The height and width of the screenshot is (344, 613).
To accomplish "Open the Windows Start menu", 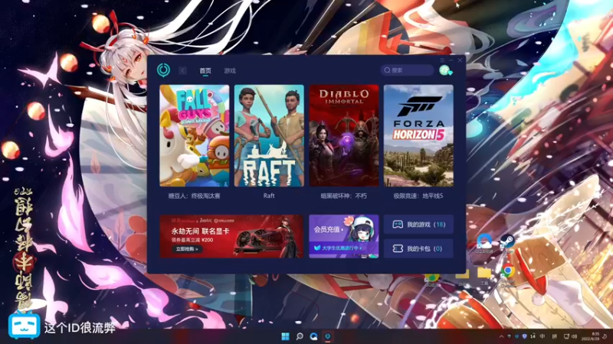I will pyautogui.click(x=285, y=336).
